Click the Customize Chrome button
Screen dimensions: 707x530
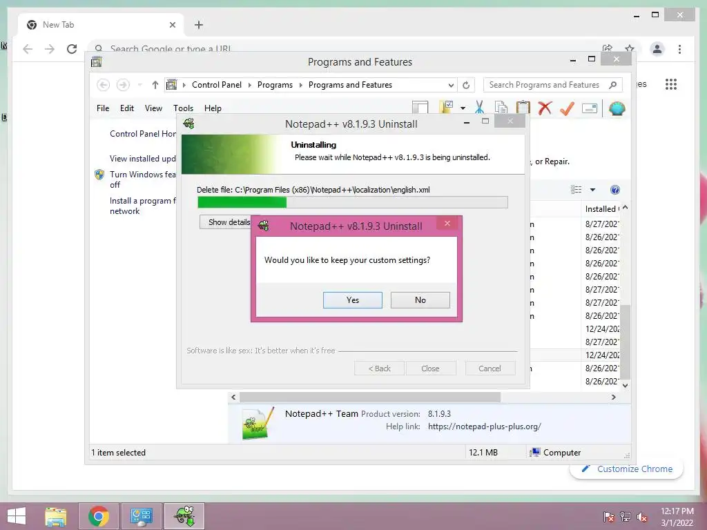[x=627, y=469]
